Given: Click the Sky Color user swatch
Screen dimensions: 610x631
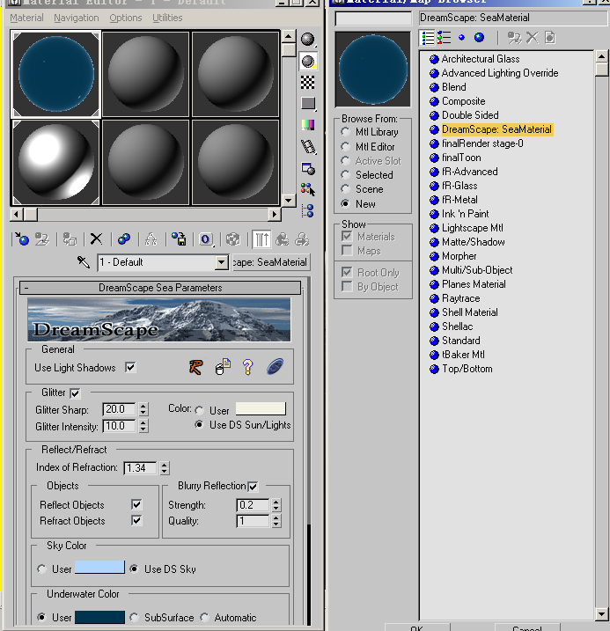Looking at the screenshot, I should pos(99,568).
